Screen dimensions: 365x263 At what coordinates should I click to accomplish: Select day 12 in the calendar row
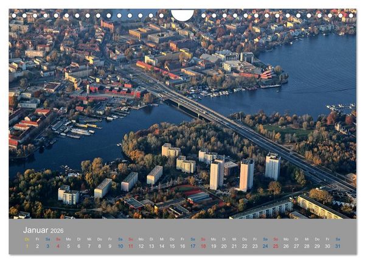pyautogui.click(x=141, y=246)
